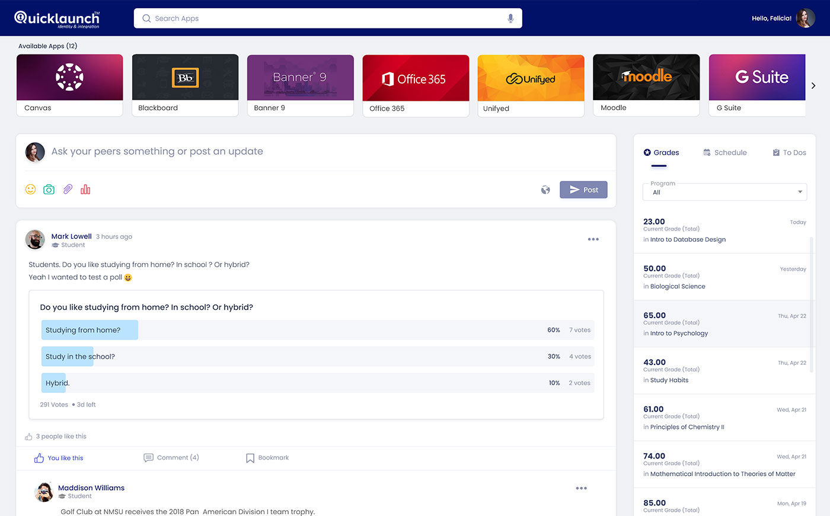Open Comment (4) on the poll post

tap(171, 458)
